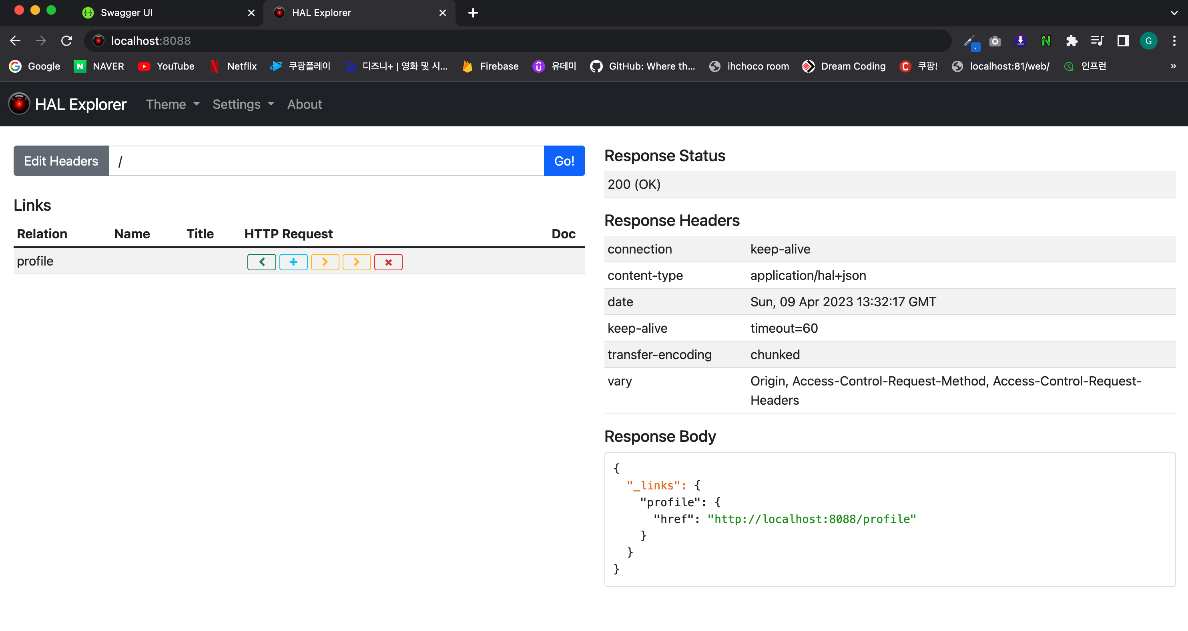The height and width of the screenshot is (631, 1188).
Task: Click the 200 (OK) status text
Action: point(634,184)
